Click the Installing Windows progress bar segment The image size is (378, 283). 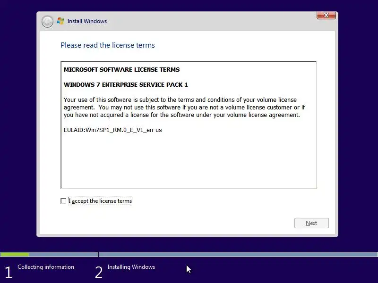(x=239, y=254)
